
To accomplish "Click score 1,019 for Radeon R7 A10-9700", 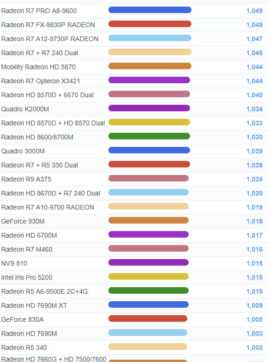I will point(255,207).
